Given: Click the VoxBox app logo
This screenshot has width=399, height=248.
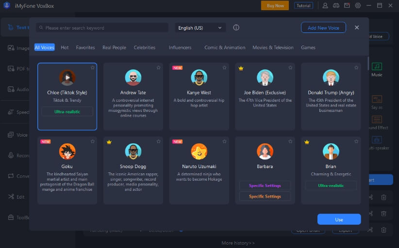Looking at the screenshot, I should tap(7, 5).
